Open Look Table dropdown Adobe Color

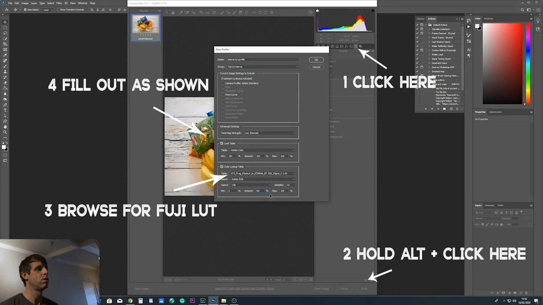click(262, 150)
